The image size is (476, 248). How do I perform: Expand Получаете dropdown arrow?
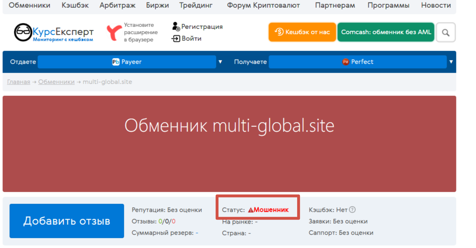coord(451,62)
